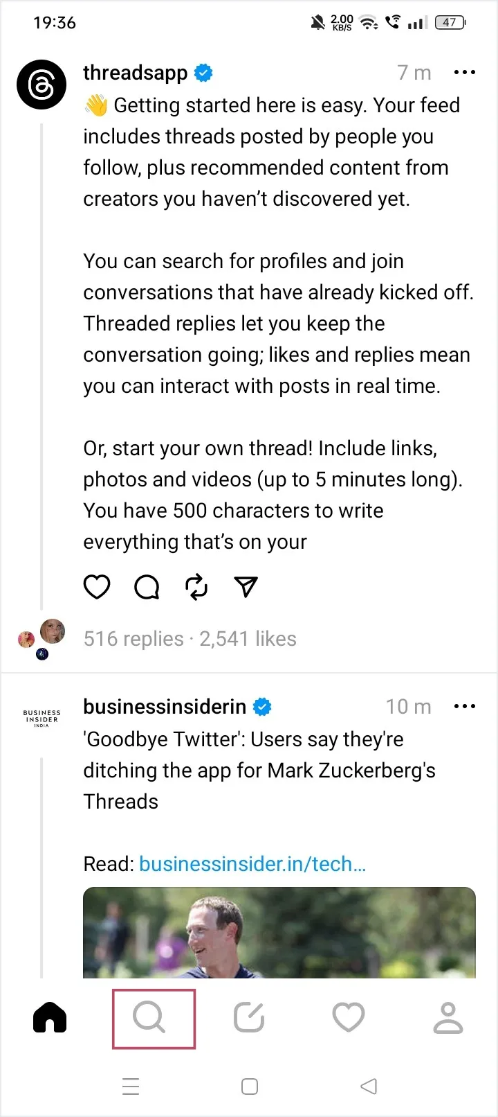This screenshot has height=1117, width=498.
Task: Open the Search tab in bottom navigation
Action: click(x=150, y=1018)
